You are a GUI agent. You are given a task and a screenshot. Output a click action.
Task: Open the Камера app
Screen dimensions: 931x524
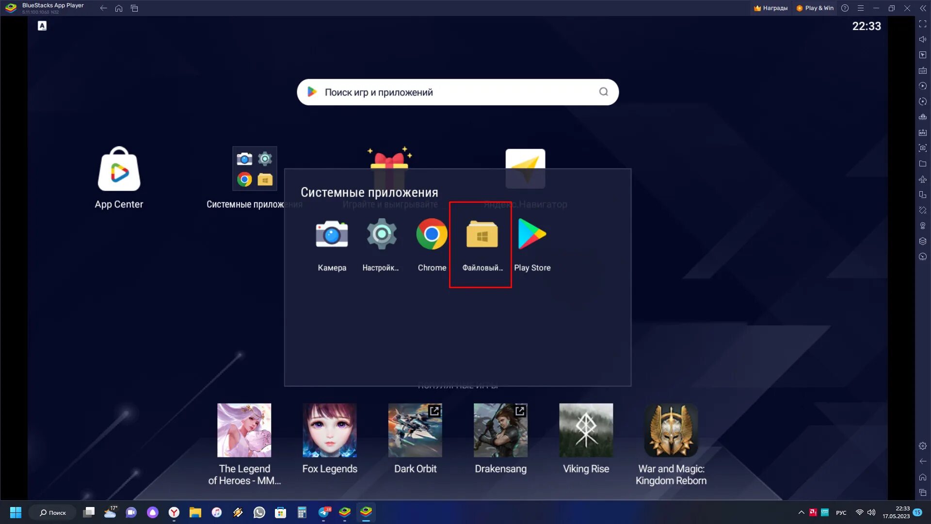coord(332,235)
